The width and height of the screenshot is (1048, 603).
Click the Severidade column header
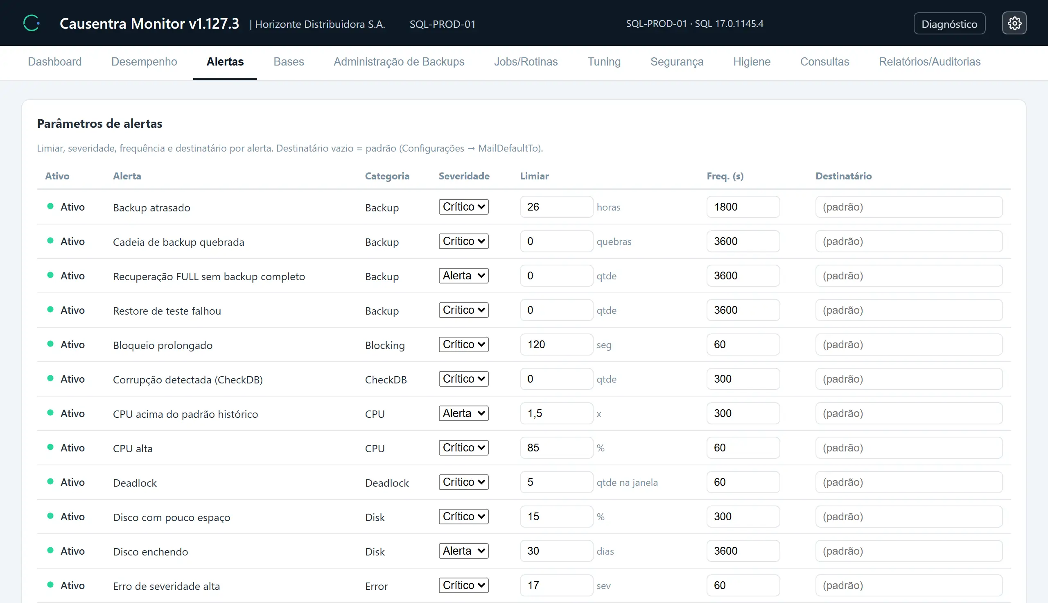pos(464,176)
